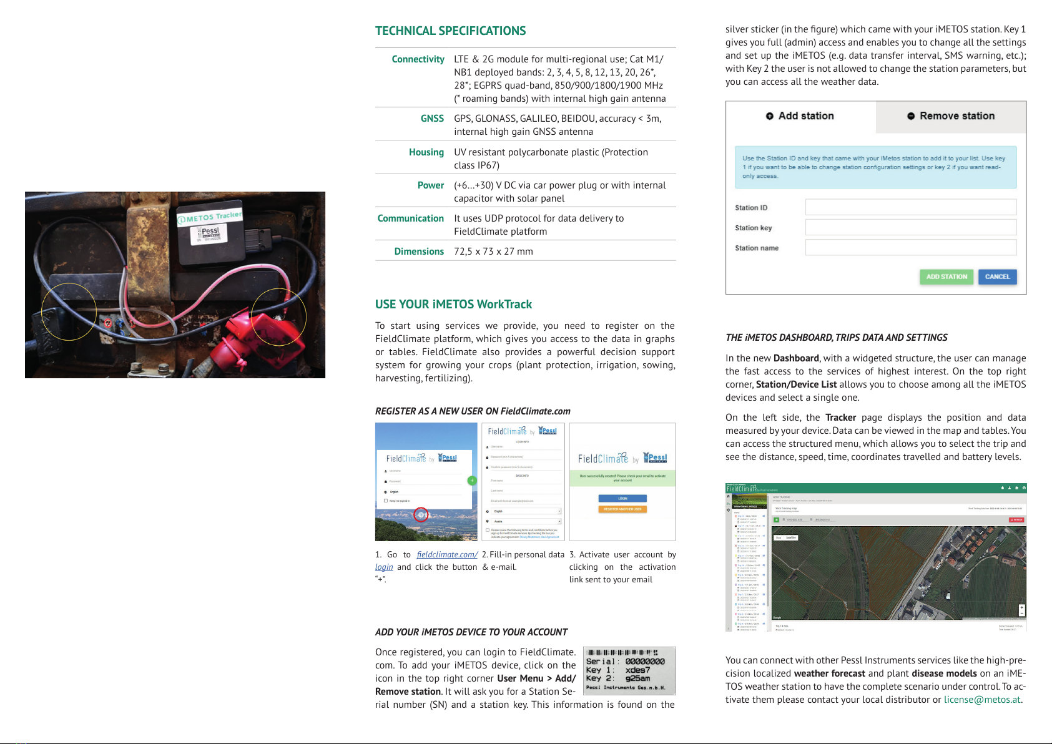The width and height of the screenshot is (1052, 744).
Task: Open the Austria country dropdown
Action: point(526,521)
